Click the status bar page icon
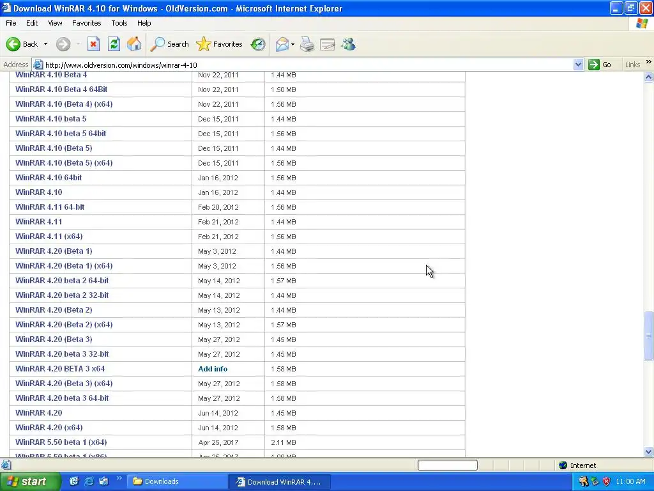 tap(6, 465)
